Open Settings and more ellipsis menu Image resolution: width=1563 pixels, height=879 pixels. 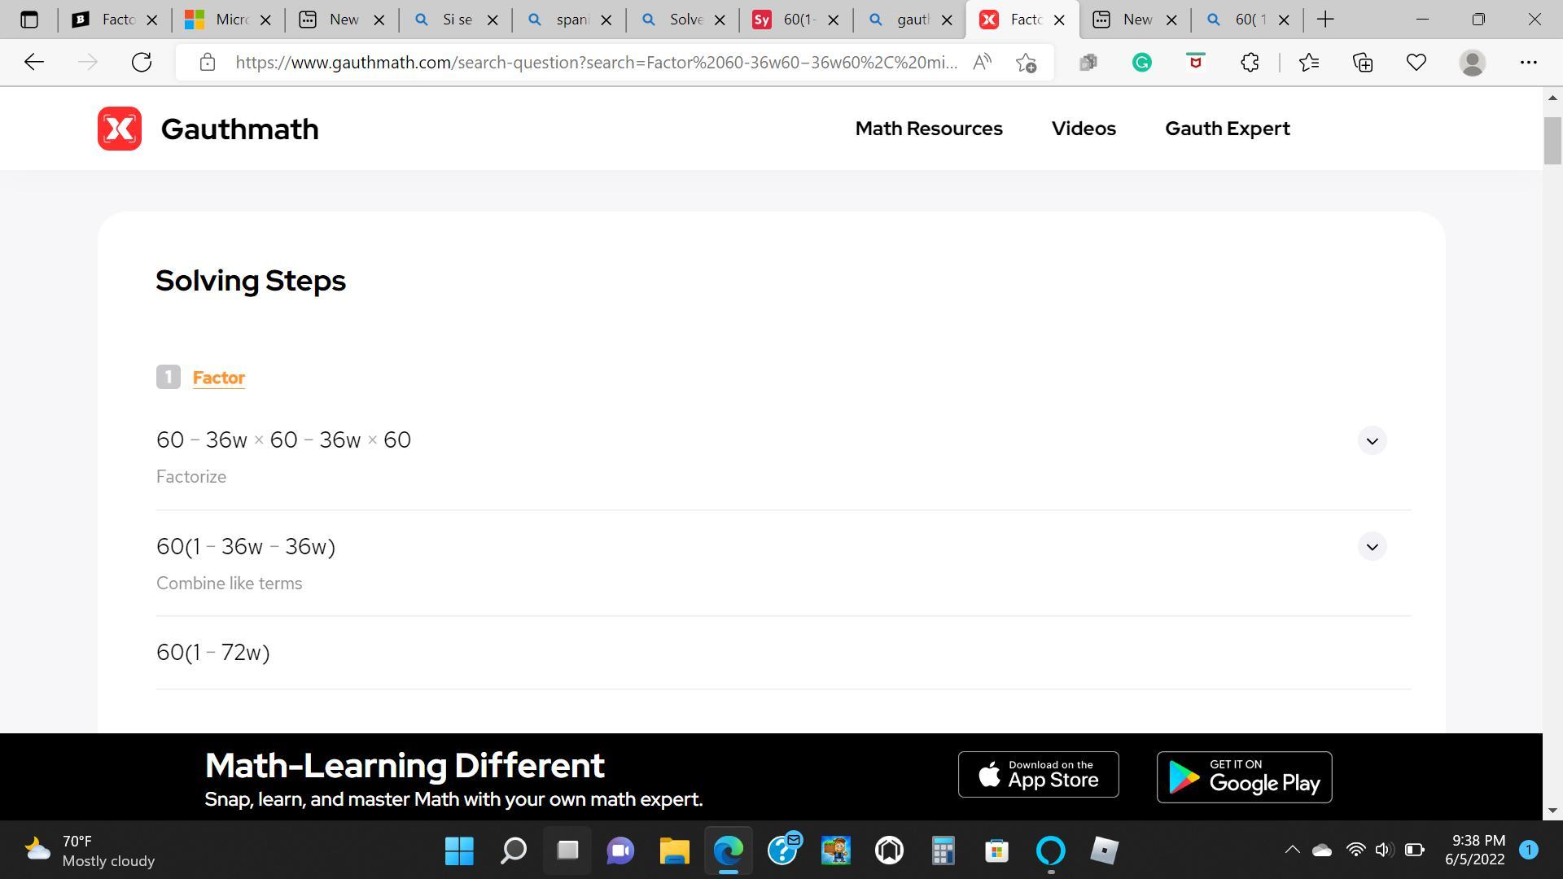[x=1528, y=62]
